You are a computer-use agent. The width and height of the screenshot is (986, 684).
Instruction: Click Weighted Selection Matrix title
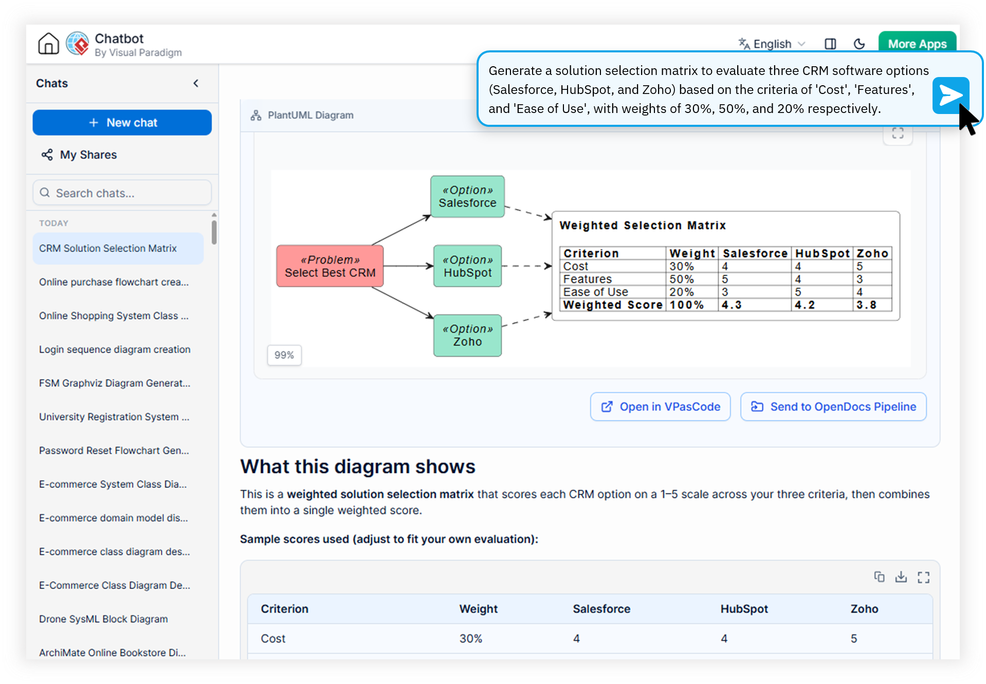coord(643,225)
